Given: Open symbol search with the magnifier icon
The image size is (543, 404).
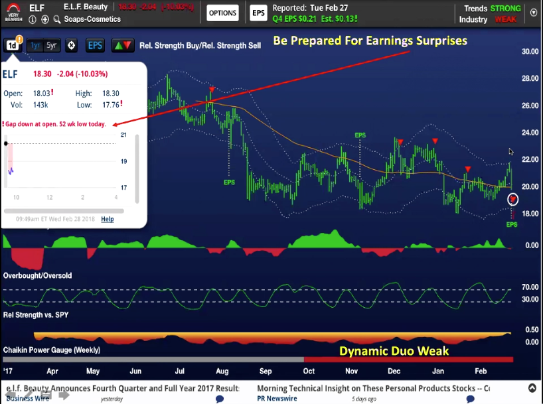Looking at the screenshot, I should 57,20.
